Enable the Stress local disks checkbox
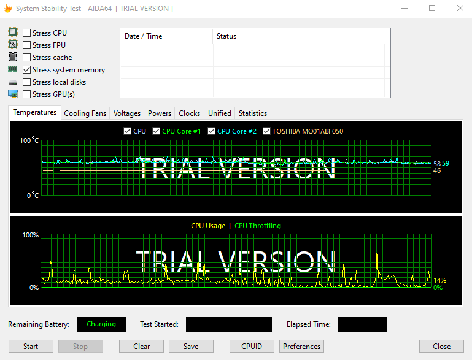This screenshot has height=360, width=472. point(26,82)
